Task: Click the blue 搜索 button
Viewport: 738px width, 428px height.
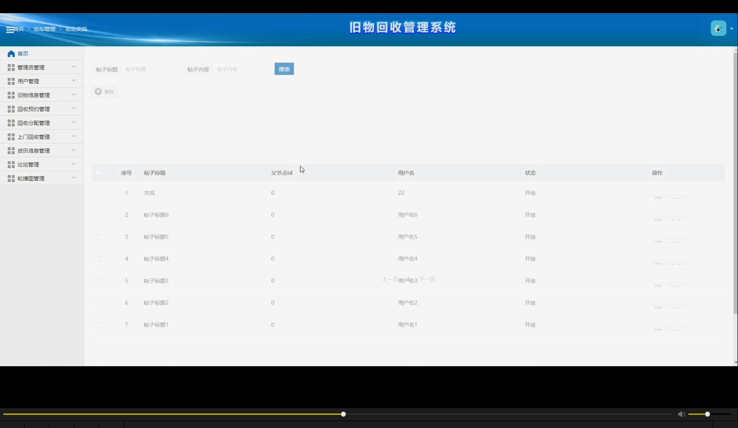Action: pos(284,69)
